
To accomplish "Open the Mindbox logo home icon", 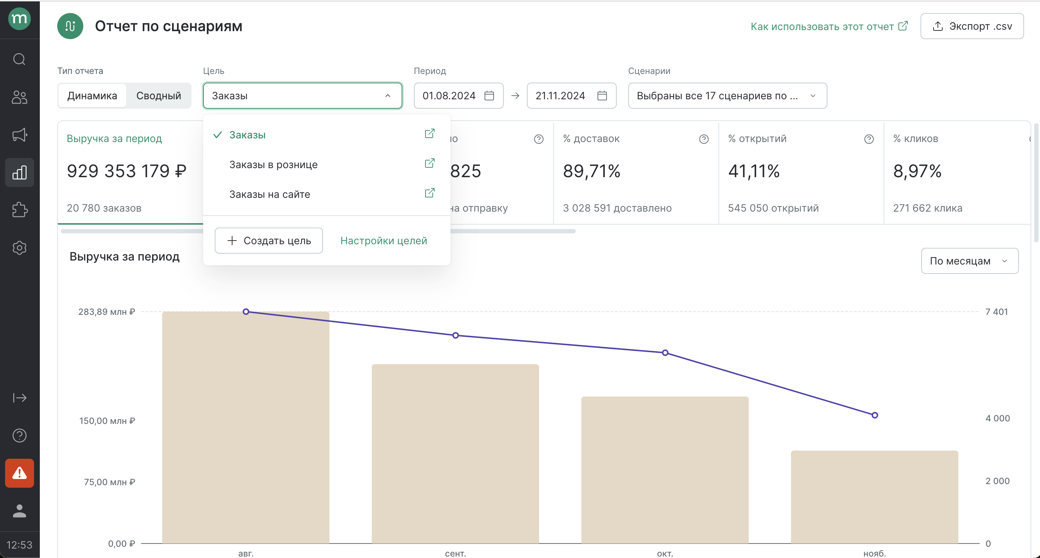I will pyautogui.click(x=20, y=18).
